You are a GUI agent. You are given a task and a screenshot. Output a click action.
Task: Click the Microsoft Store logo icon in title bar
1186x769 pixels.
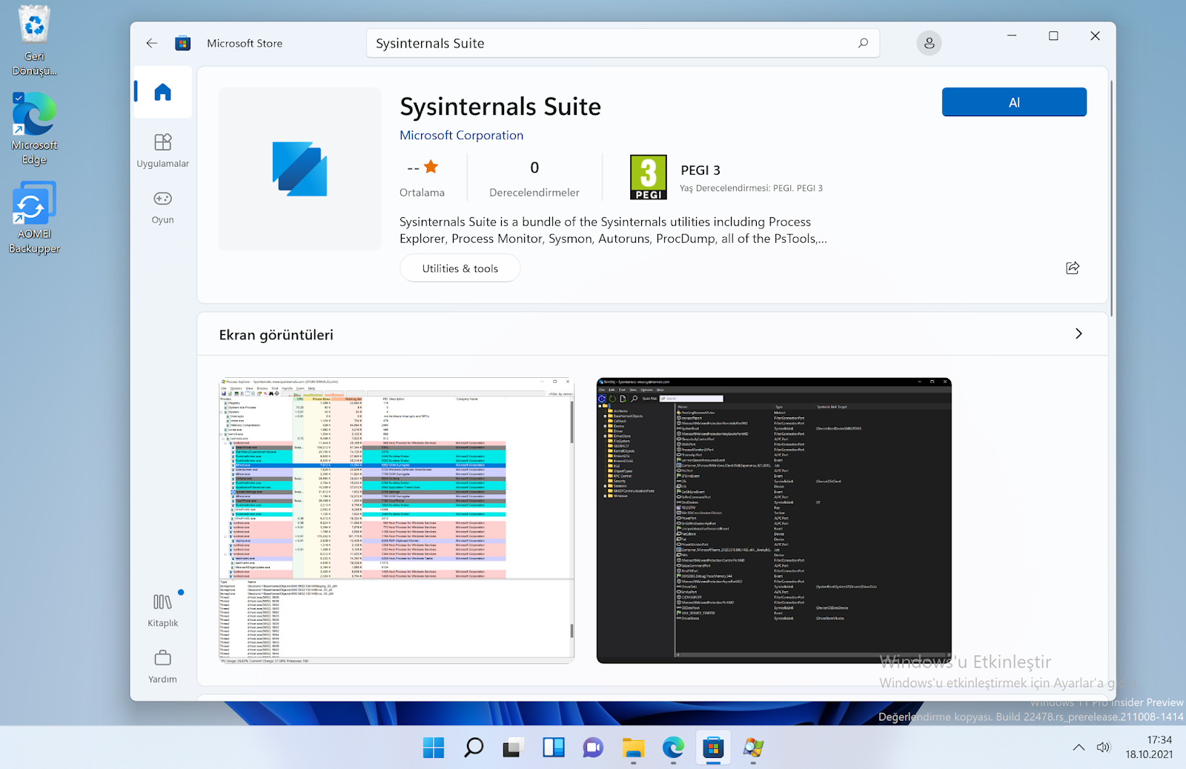tap(183, 43)
